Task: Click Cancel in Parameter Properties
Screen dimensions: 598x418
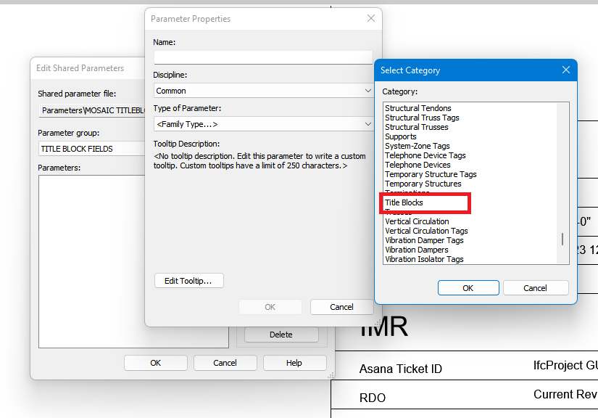Action: coord(341,306)
